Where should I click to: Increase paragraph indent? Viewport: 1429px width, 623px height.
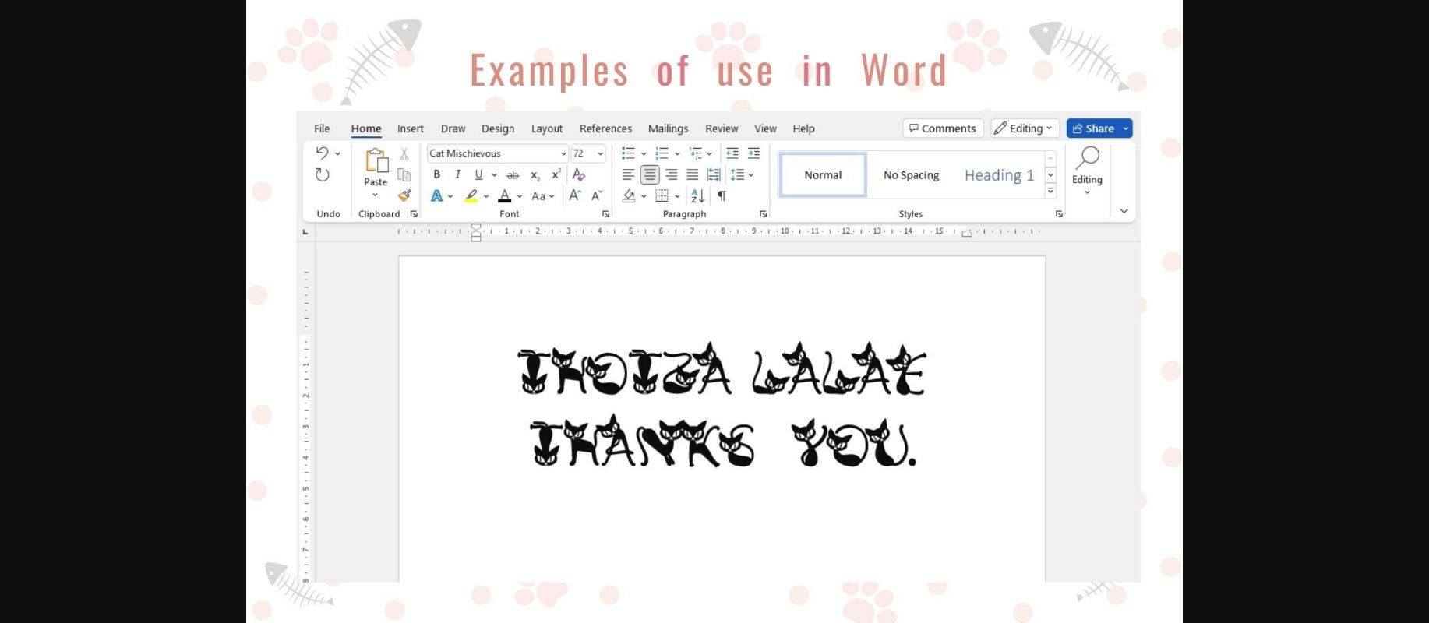[x=753, y=153]
